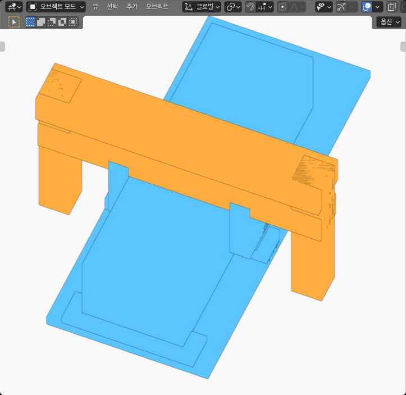
Task: Open proportional editing falloff curve dropdown
Action: pos(296,7)
